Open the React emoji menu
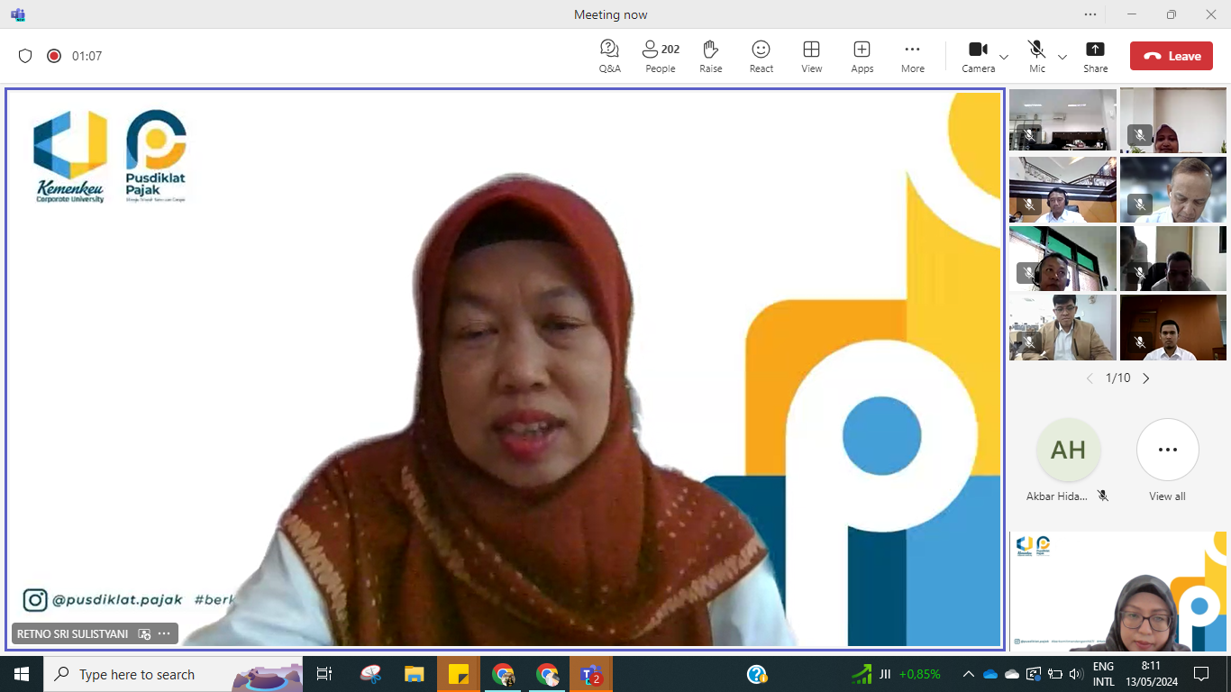The width and height of the screenshot is (1231, 692). tap(761, 55)
